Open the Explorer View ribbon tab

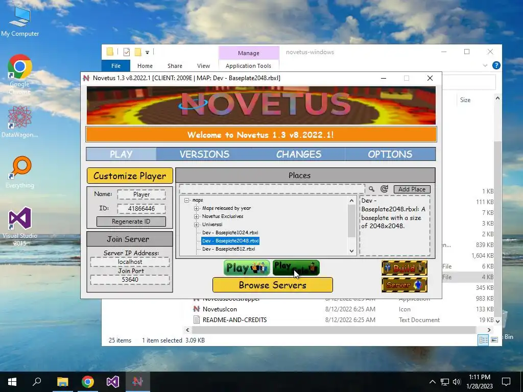pyautogui.click(x=203, y=66)
